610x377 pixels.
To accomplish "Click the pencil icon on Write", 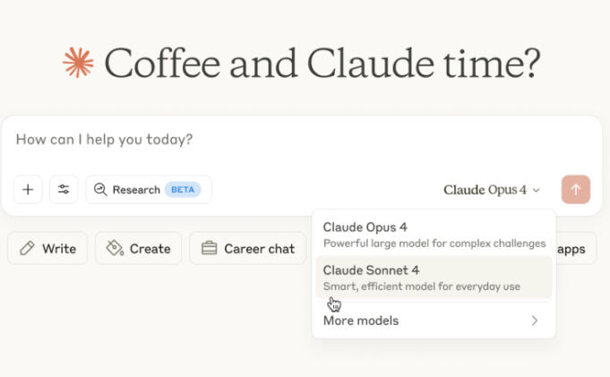I will click(x=27, y=248).
